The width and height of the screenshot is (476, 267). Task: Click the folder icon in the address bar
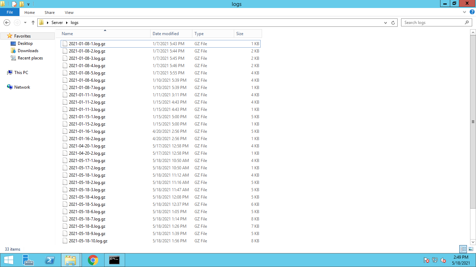(x=41, y=23)
